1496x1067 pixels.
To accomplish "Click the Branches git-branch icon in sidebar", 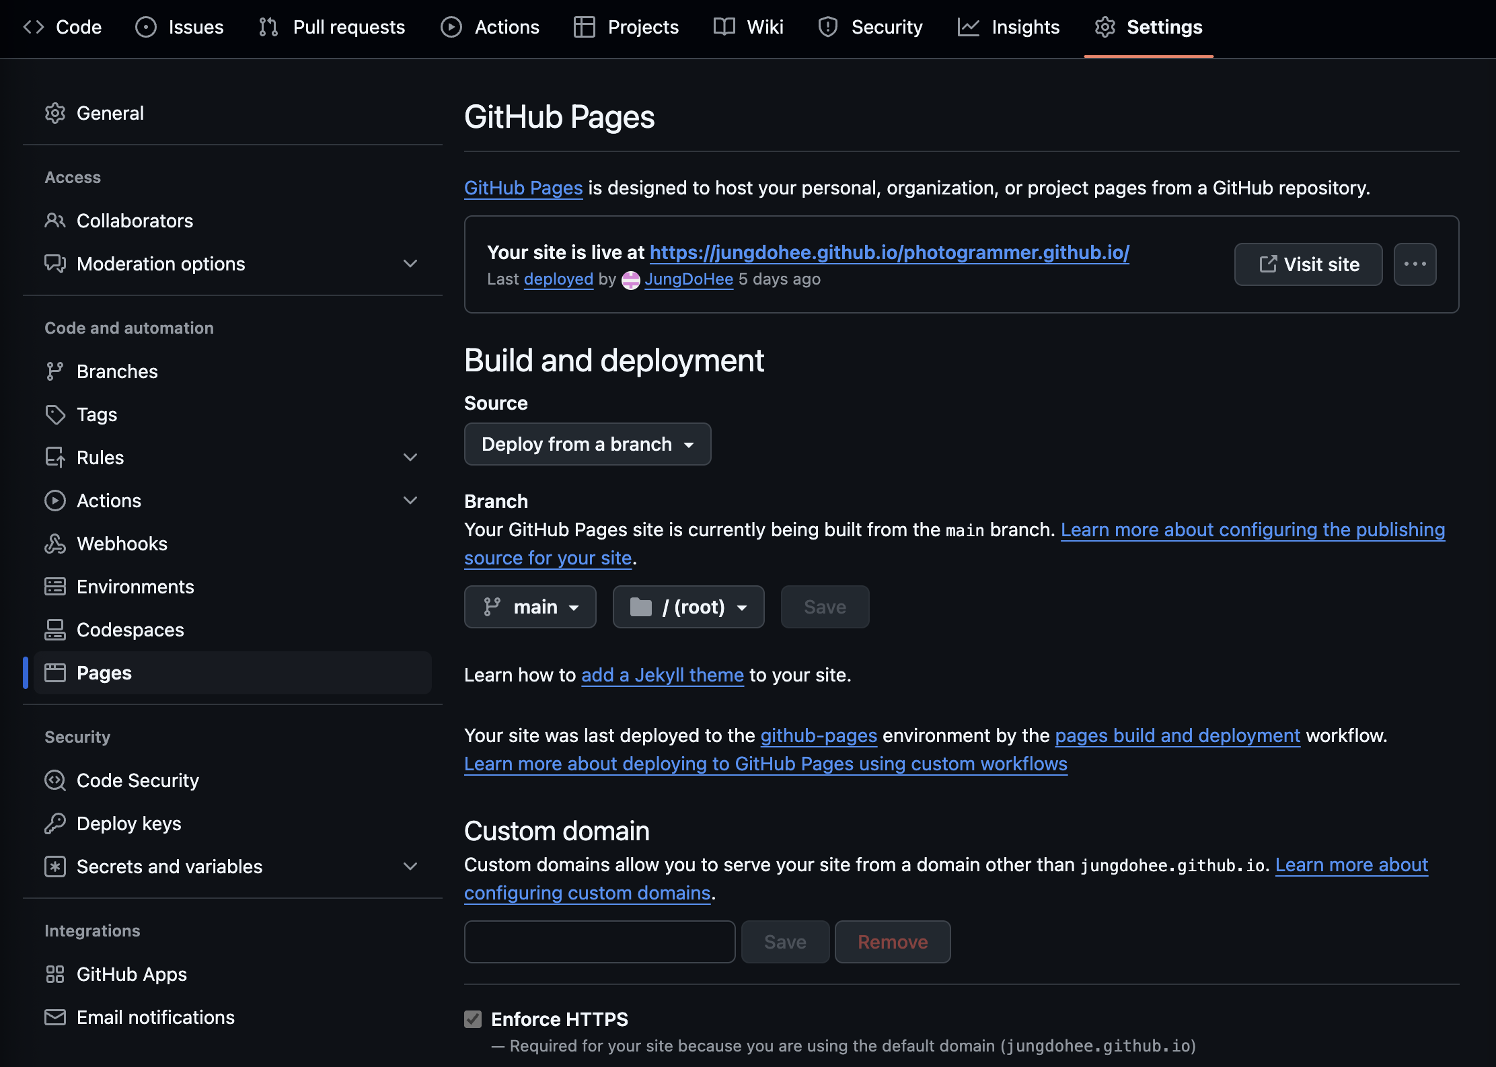I will coord(55,371).
